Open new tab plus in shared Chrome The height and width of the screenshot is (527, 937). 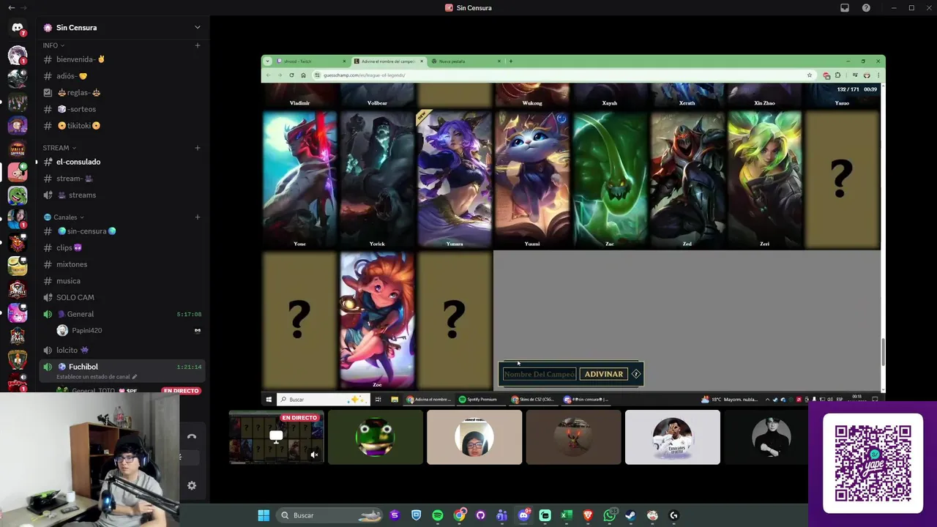click(x=511, y=61)
